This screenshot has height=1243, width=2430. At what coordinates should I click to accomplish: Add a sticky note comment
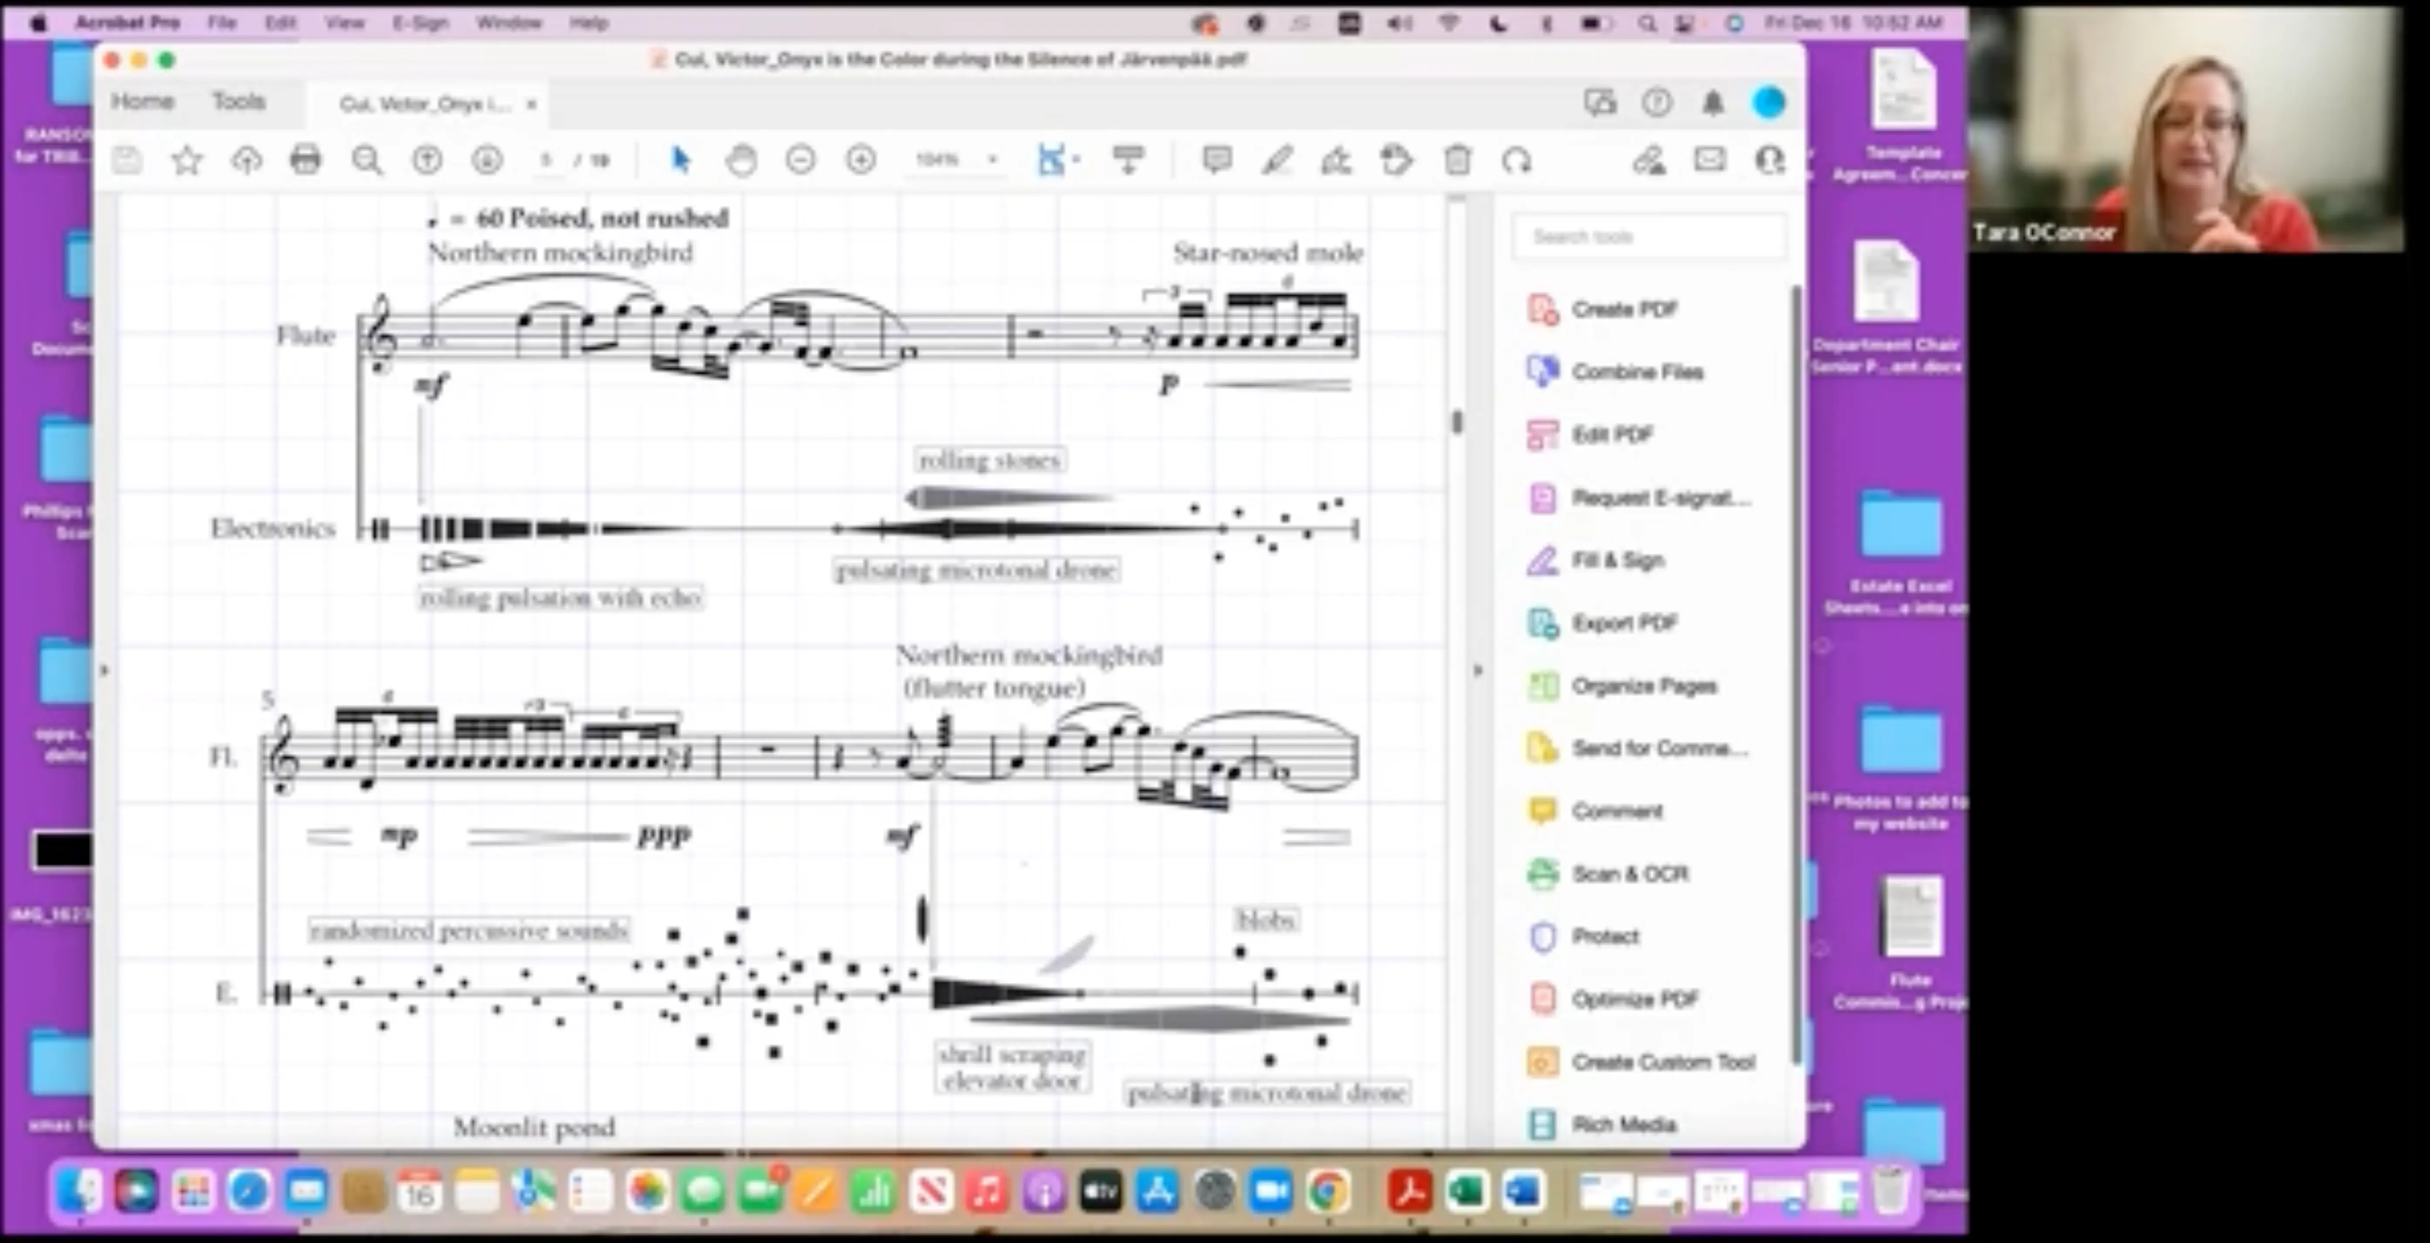1217,160
